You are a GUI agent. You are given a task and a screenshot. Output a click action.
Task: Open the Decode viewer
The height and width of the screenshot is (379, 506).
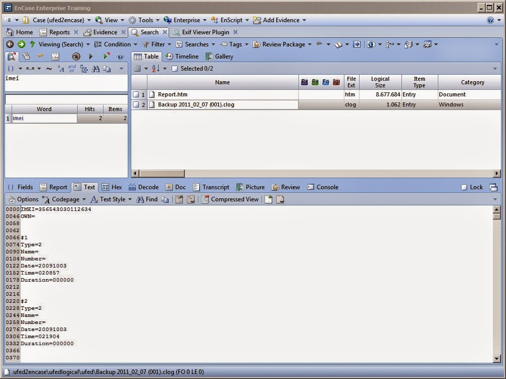click(x=143, y=187)
